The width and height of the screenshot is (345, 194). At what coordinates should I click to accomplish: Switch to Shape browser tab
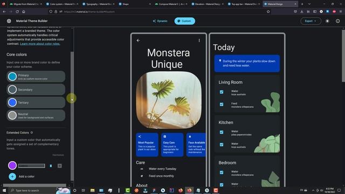(x=135, y=4)
